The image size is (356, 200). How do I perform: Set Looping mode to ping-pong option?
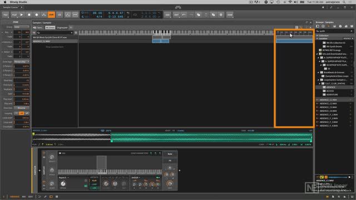click(x=27, y=113)
